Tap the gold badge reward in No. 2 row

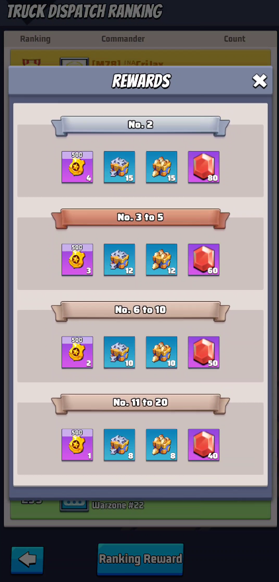coord(77,167)
